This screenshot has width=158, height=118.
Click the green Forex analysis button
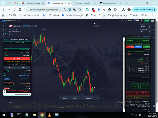(x=146, y=47)
